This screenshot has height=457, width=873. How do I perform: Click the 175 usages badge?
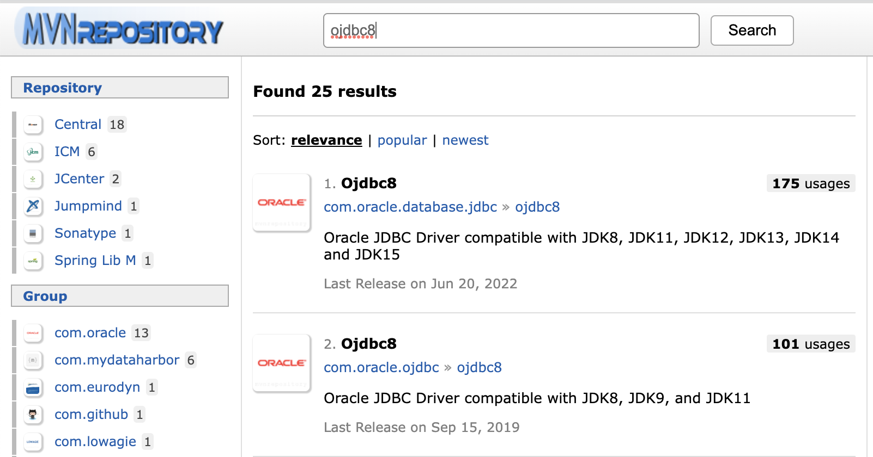(811, 183)
